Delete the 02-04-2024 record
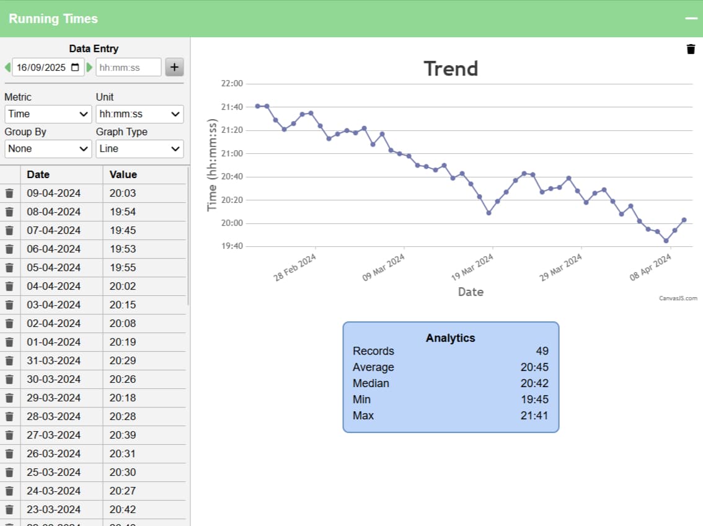This screenshot has height=526, width=703. pos(9,324)
